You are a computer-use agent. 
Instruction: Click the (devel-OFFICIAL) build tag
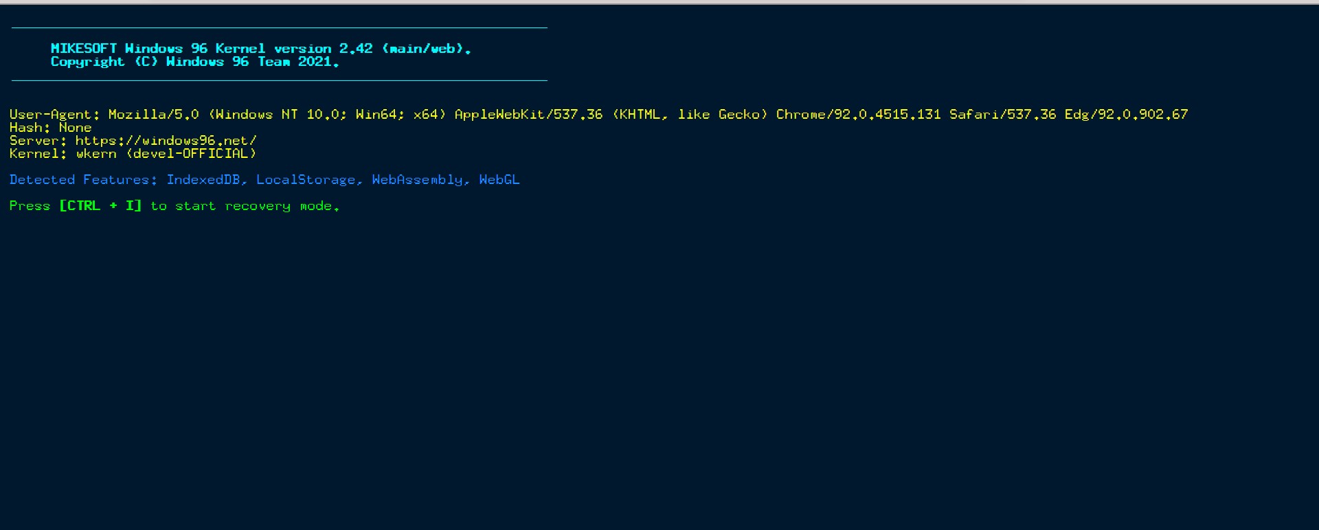pos(191,154)
